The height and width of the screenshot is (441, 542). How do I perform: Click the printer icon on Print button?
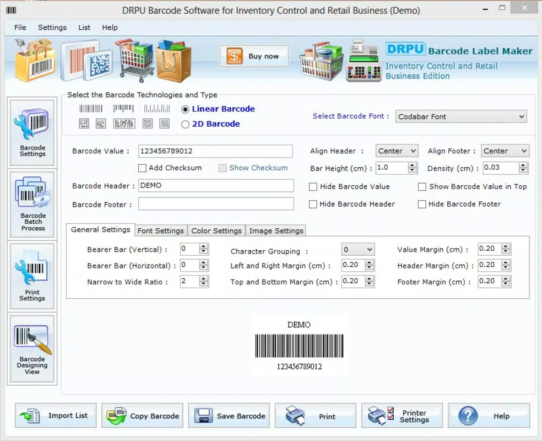pos(295,416)
